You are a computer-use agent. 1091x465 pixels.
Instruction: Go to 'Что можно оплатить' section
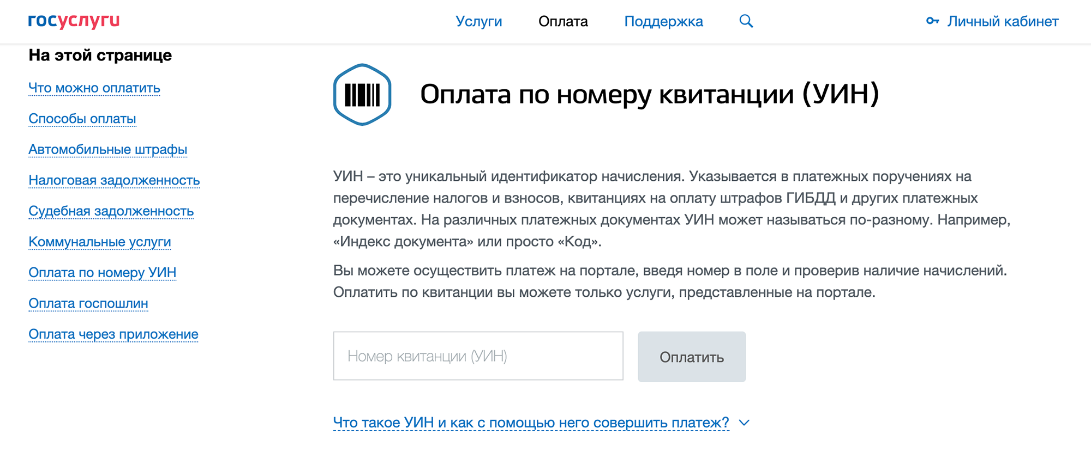(x=94, y=88)
